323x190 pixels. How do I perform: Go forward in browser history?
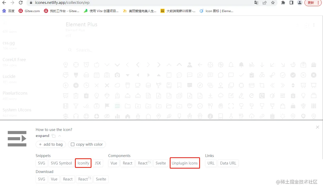12,3
